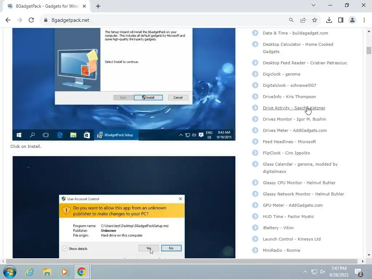Open Windows Media Player from taskbar
The width and height of the screenshot is (372, 279).
coord(65,272)
